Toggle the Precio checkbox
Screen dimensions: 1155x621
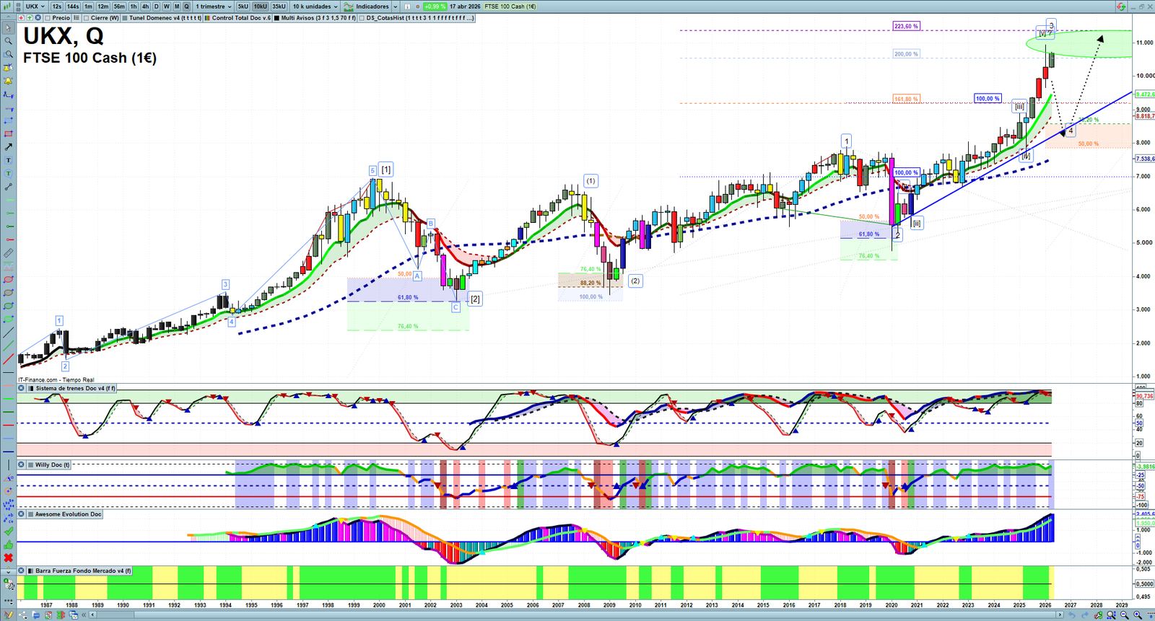[x=48, y=18]
